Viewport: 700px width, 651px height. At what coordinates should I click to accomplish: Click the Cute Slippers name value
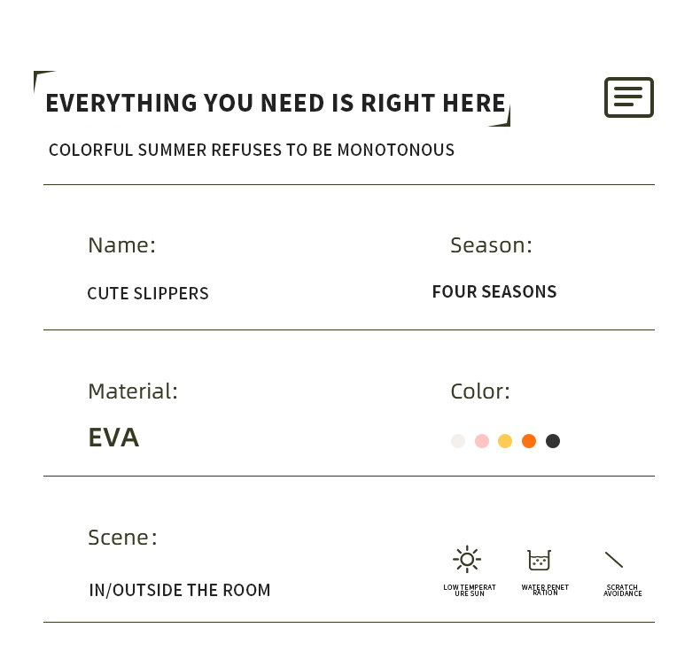[148, 294]
